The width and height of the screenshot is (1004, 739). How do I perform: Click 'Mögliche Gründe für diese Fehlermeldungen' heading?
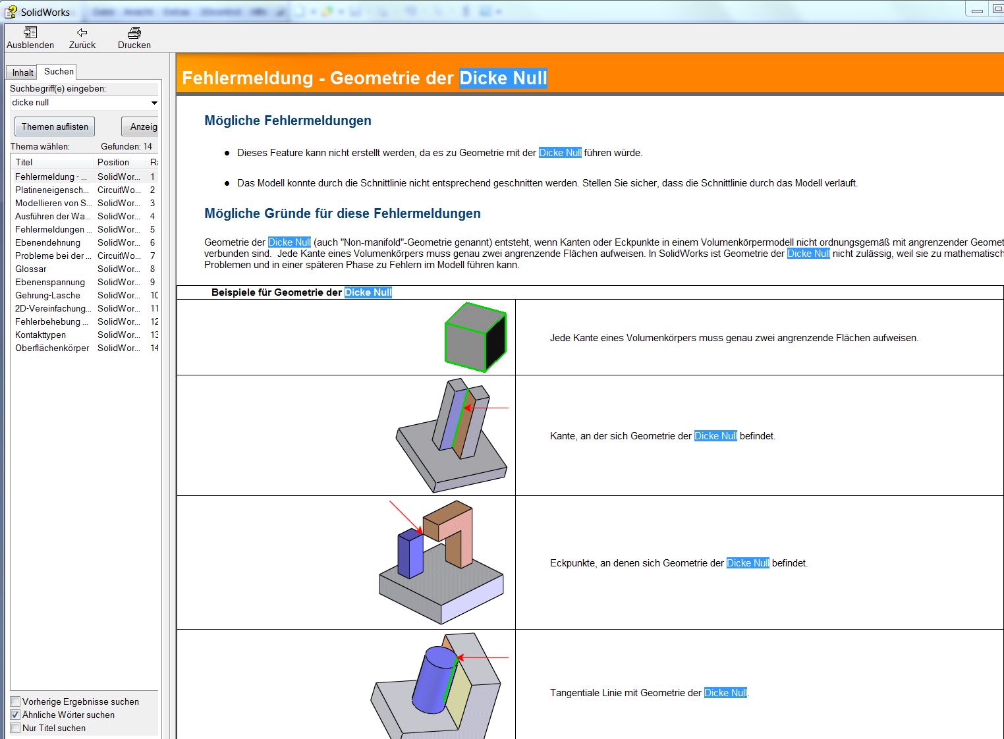(343, 213)
